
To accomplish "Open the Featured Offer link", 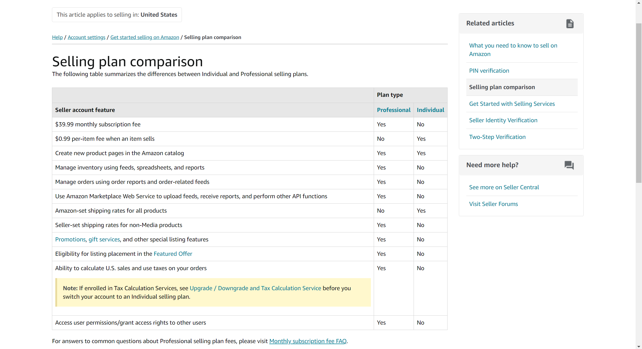I will 173,254.
